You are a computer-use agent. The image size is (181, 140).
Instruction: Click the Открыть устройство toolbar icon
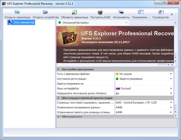(46, 12)
